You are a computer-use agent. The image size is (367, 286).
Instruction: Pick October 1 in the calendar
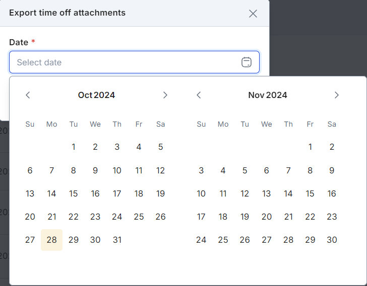tap(74, 147)
